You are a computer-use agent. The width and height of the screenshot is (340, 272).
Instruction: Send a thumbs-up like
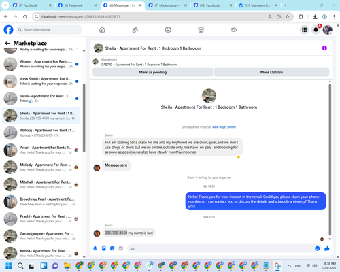coord(327,248)
